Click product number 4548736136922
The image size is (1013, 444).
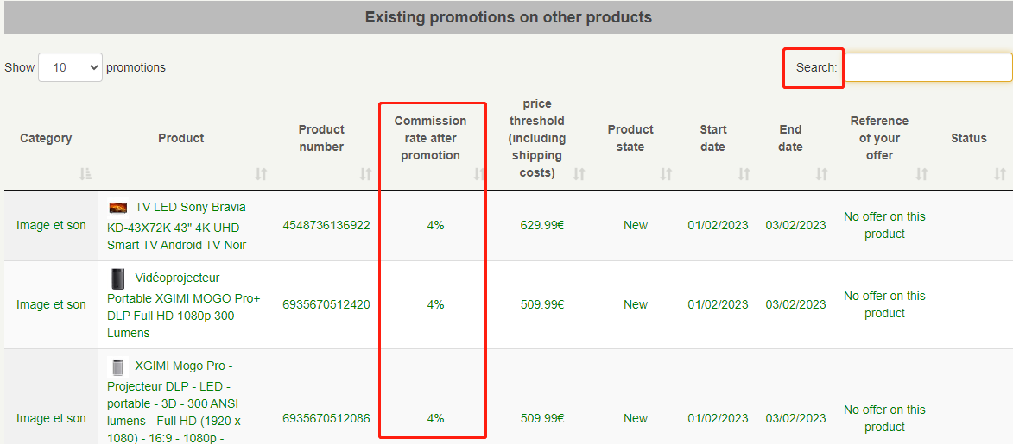tap(326, 226)
